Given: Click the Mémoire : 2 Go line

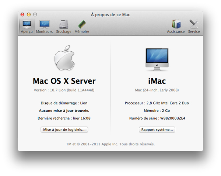Looking at the screenshot, I should tap(157, 111).
